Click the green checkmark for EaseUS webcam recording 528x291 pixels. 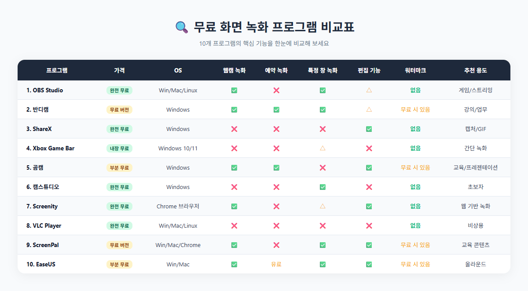tap(234, 264)
